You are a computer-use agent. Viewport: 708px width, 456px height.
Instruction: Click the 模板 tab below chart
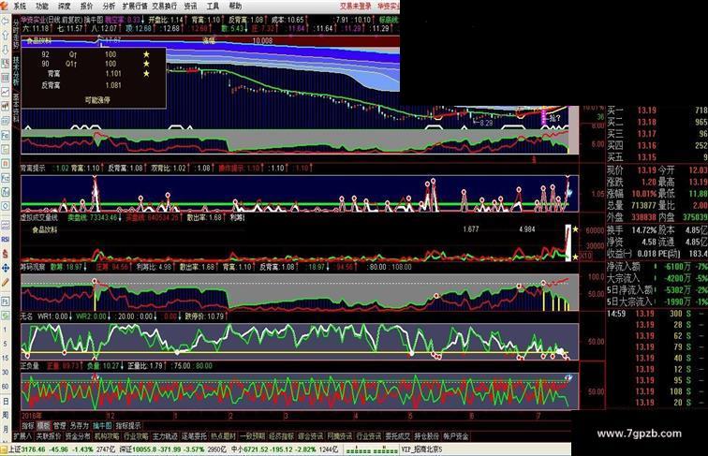44,425
